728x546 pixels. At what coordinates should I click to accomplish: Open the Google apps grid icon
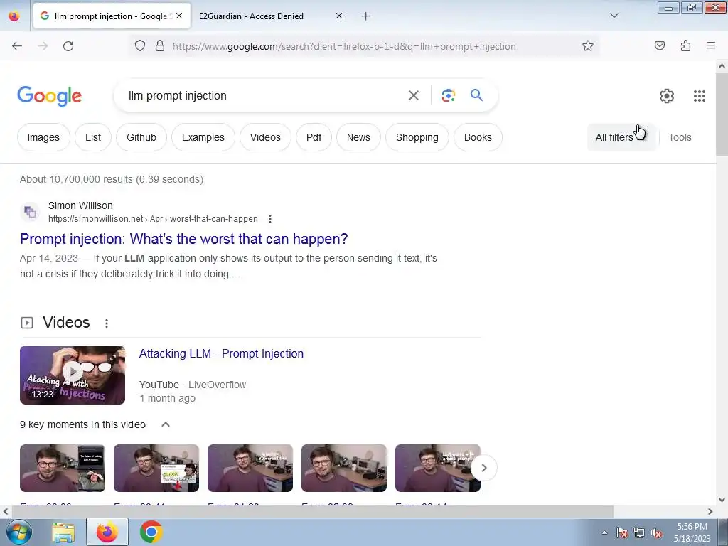pos(700,96)
